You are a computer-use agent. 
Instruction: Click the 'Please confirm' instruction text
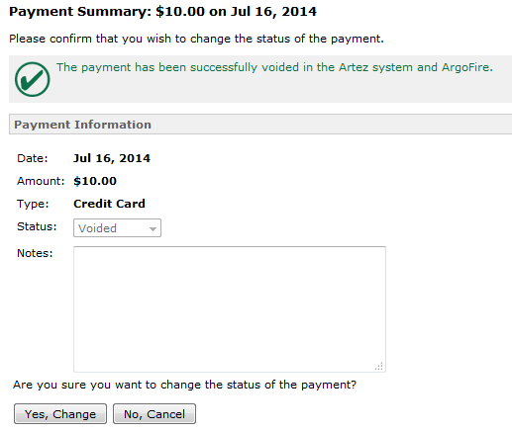[x=196, y=39]
